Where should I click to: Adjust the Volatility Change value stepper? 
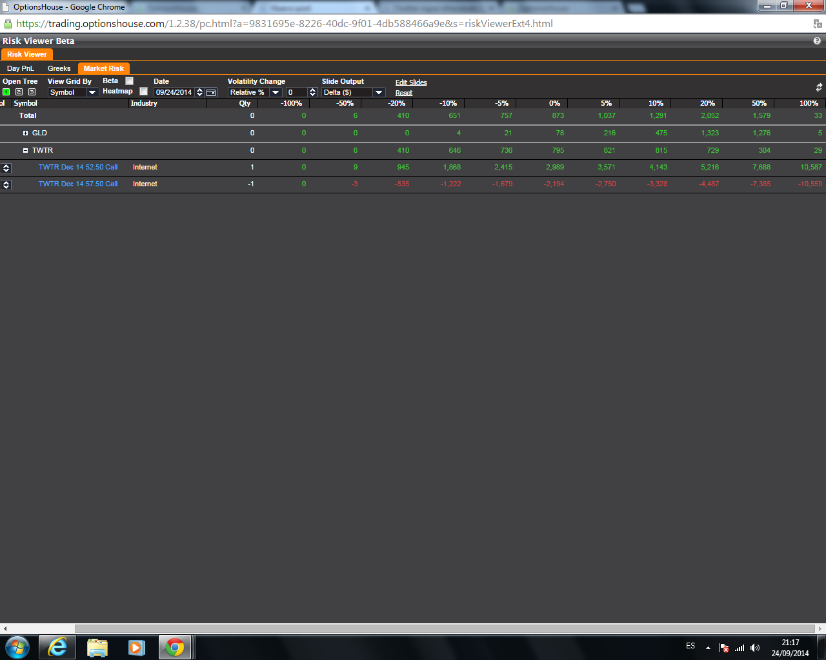(313, 92)
